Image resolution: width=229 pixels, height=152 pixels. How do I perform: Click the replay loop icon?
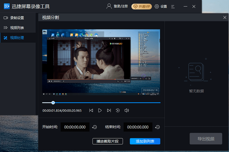pos(118,111)
